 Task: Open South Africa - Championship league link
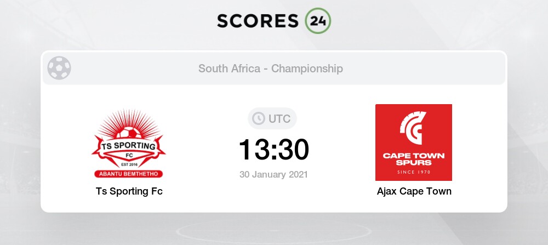tap(271, 69)
